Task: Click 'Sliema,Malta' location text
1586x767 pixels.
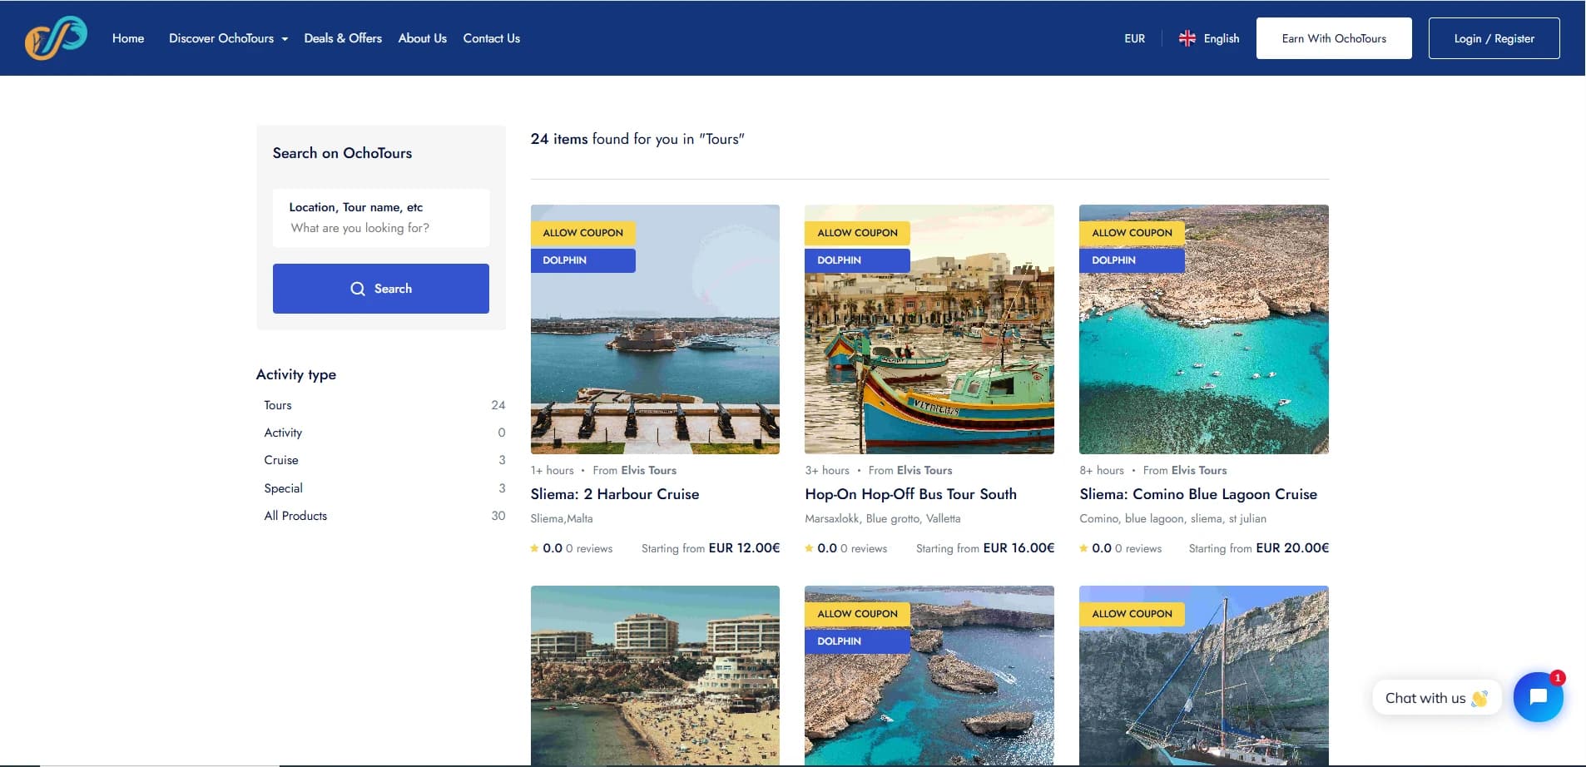Action: [562, 518]
